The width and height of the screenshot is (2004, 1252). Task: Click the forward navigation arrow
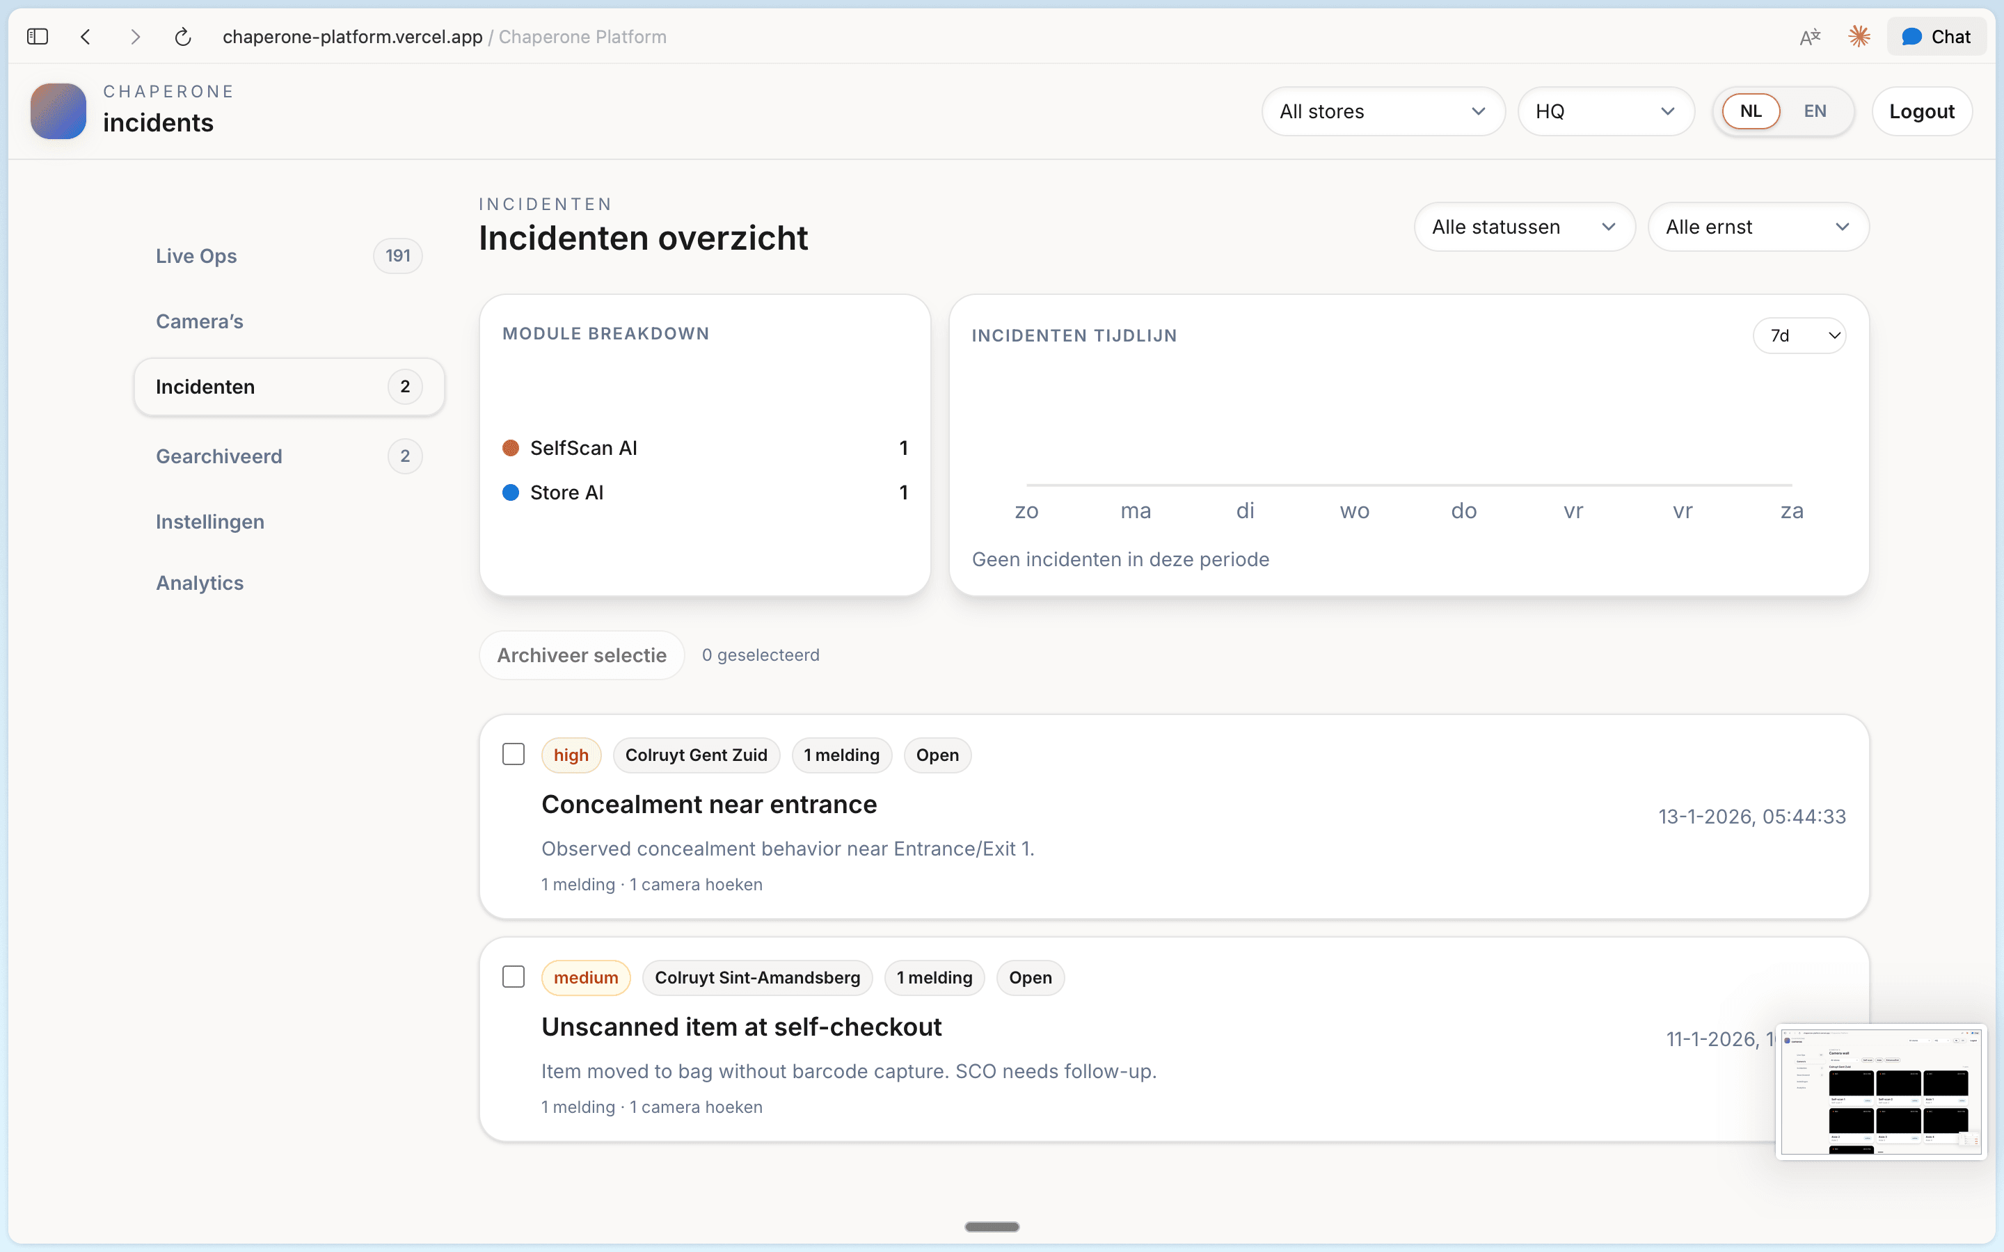tap(135, 36)
